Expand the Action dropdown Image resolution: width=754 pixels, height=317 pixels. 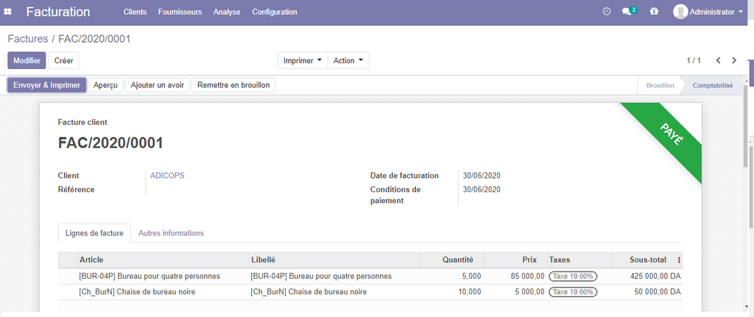(x=348, y=60)
